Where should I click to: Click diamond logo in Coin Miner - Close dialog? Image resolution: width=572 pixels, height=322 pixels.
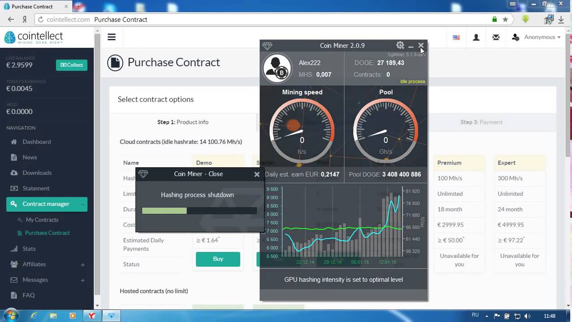pyautogui.click(x=143, y=174)
